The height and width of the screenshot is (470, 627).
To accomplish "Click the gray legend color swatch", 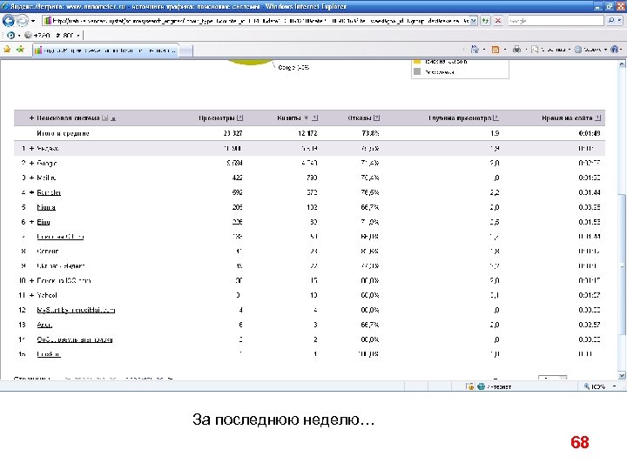I will tap(417, 71).
